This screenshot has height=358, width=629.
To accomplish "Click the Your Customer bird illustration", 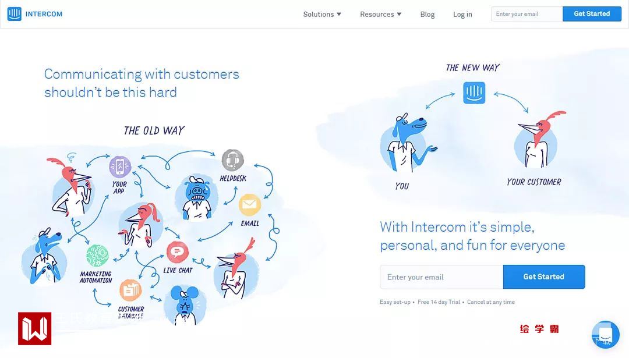I will coord(538,140).
